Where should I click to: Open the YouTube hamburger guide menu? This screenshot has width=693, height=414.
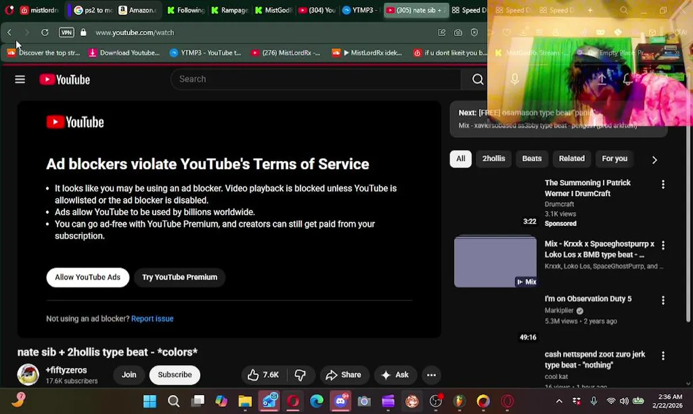pyautogui.click(x=20, y=79)
